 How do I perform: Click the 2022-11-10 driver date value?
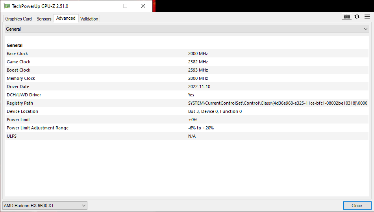199,87
